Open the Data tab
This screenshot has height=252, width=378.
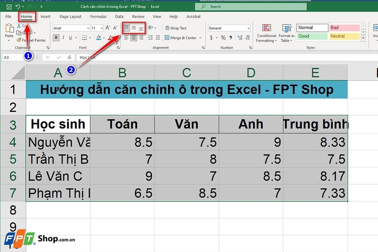click(119, 17)
